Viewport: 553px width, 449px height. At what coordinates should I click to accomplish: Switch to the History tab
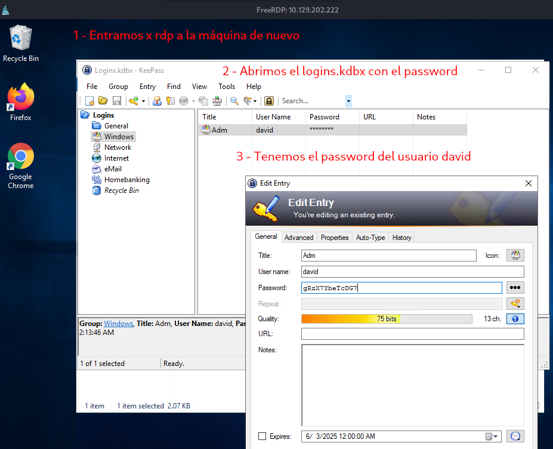pos(401,238)
